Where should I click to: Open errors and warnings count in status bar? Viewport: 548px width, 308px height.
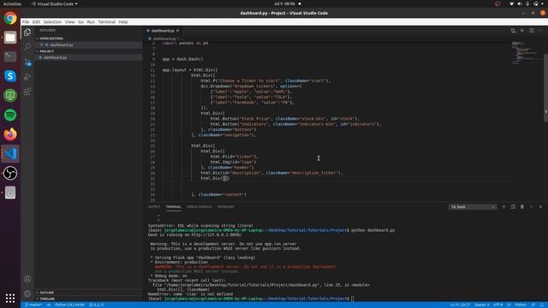96,305
